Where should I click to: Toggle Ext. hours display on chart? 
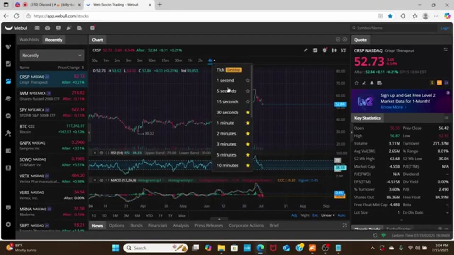click(315, 215)
